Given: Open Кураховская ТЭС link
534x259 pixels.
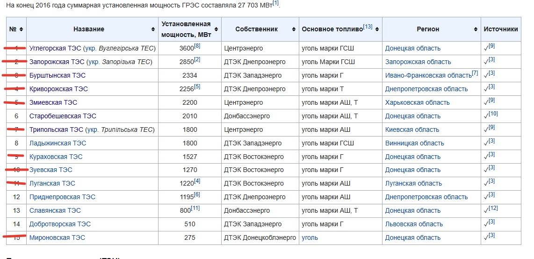Looking at the screenshot, I should point(56,157).
